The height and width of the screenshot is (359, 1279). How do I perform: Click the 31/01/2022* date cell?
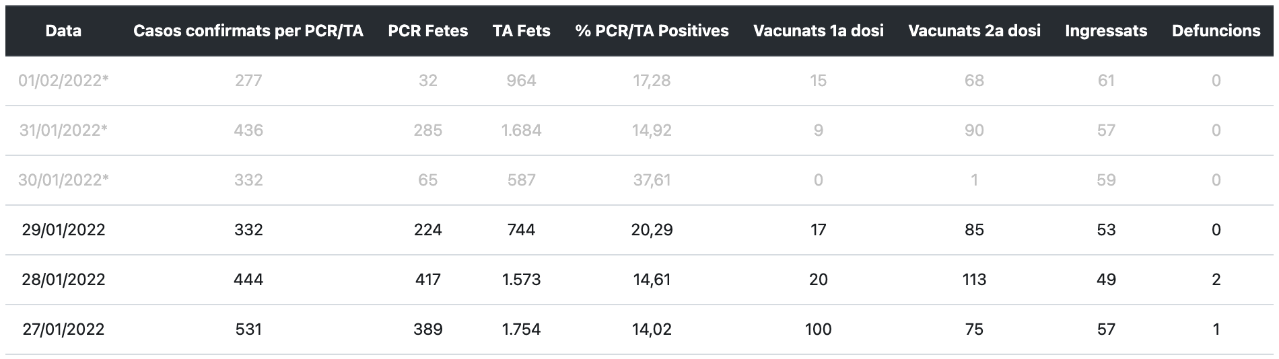(63, 130)
